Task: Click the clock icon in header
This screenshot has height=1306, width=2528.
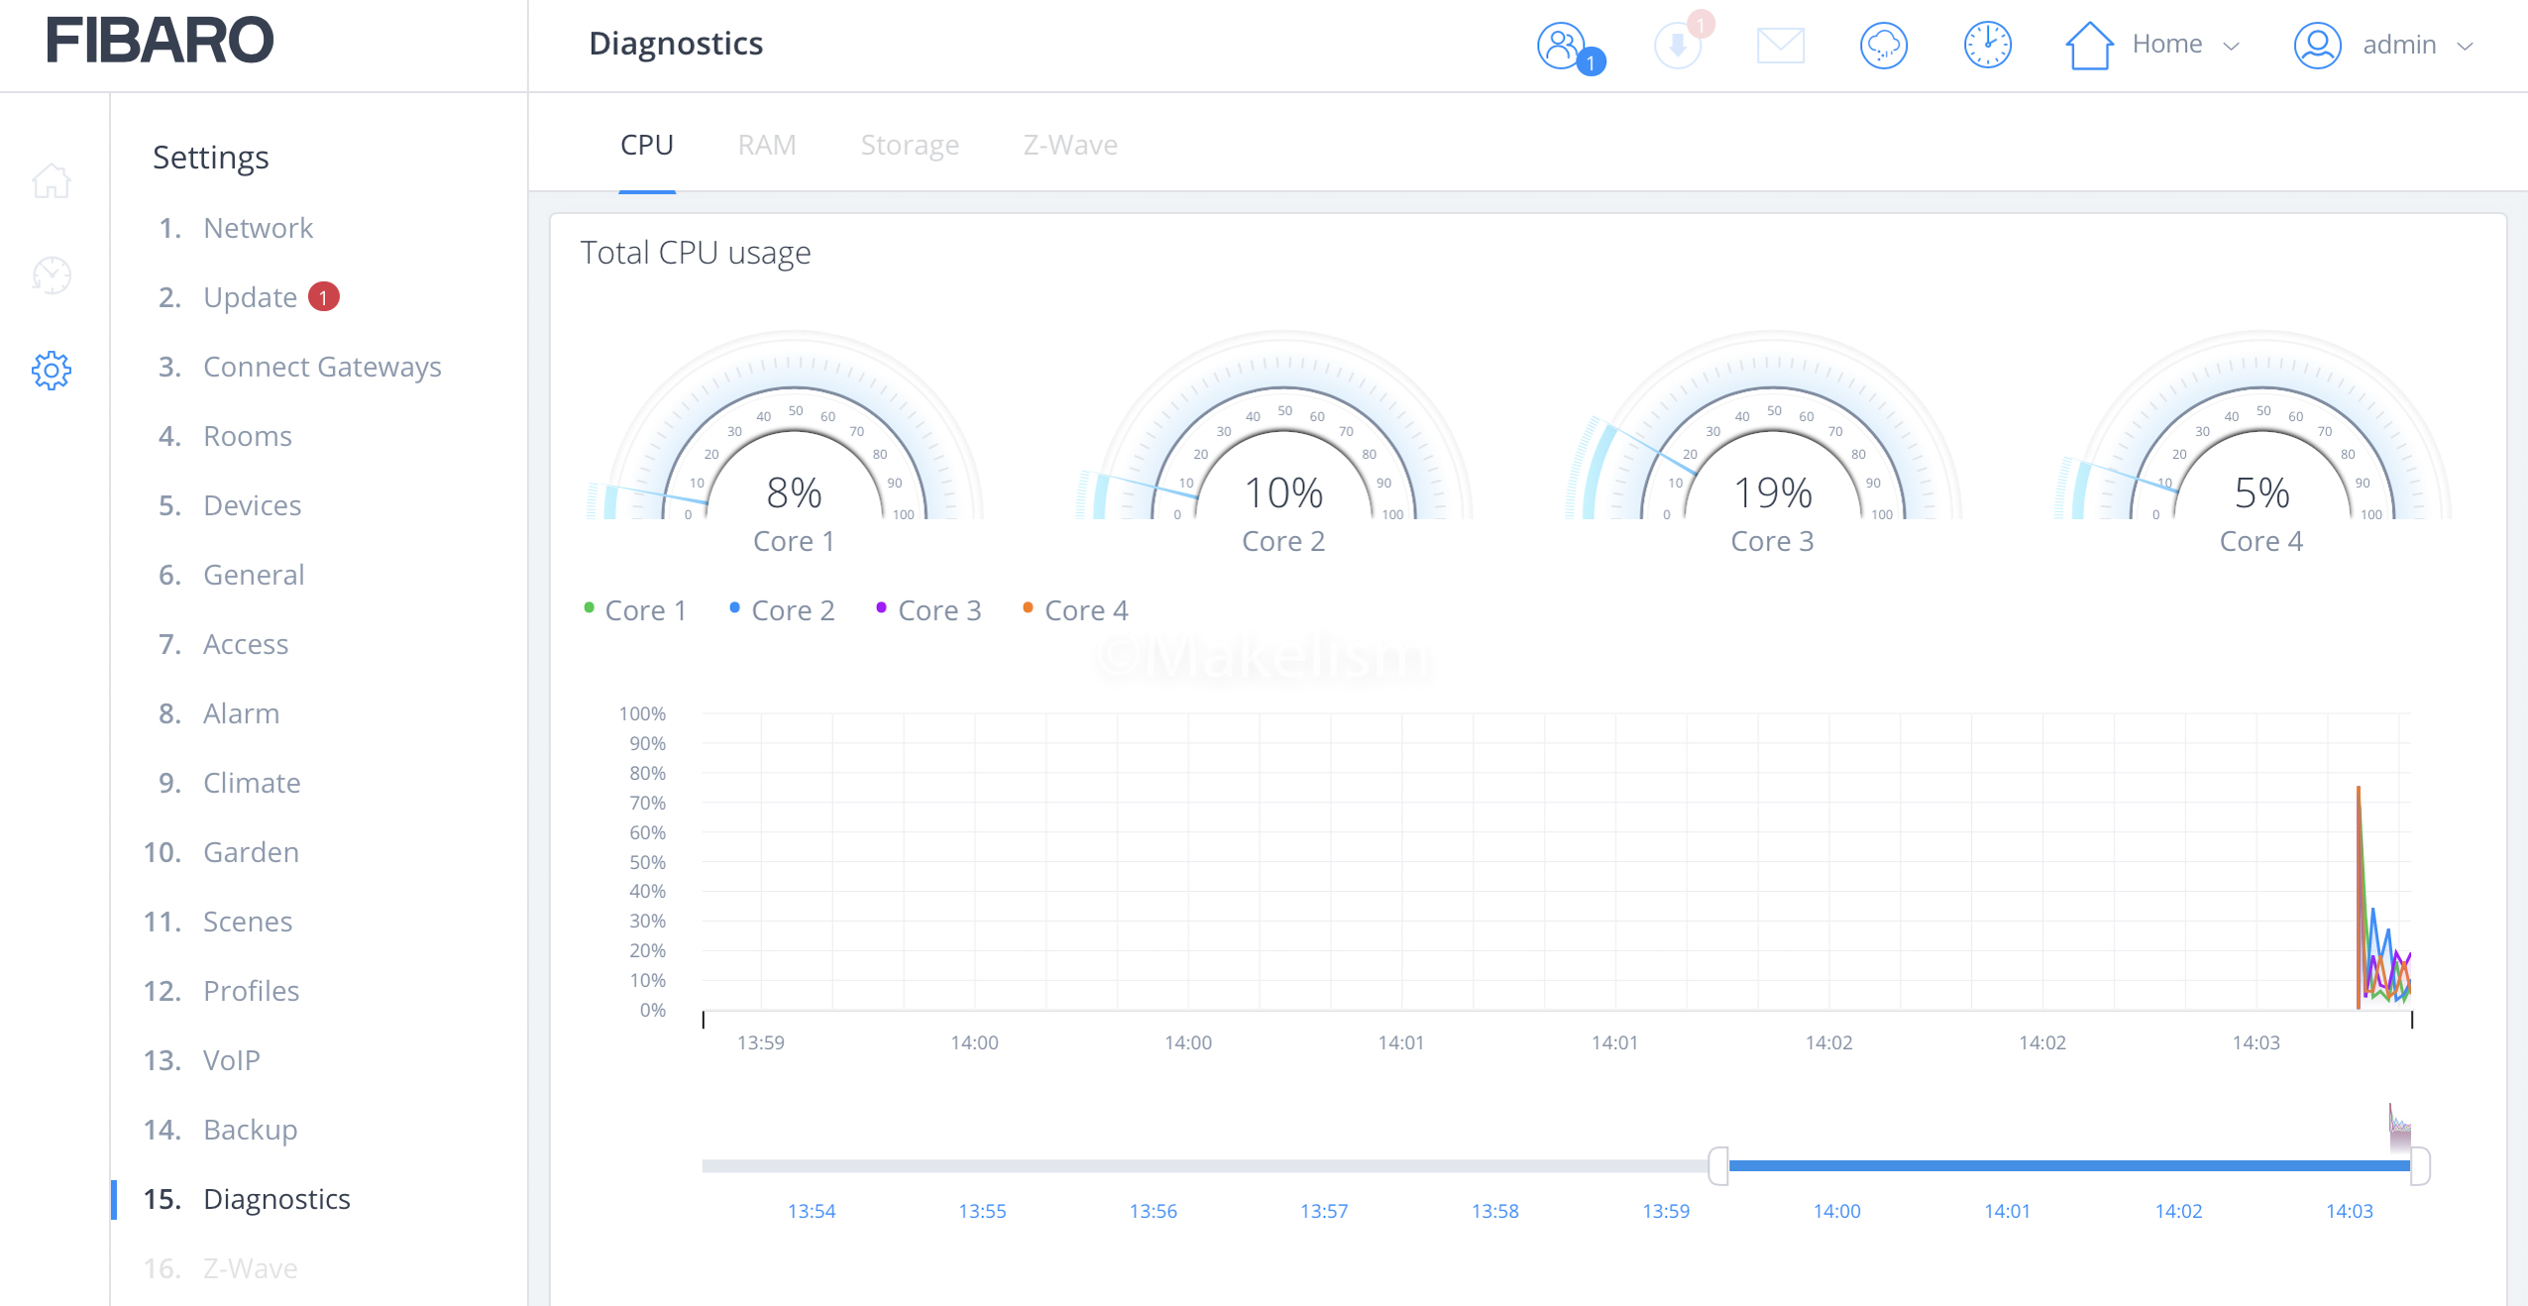Action: [x=1987, y=46]
